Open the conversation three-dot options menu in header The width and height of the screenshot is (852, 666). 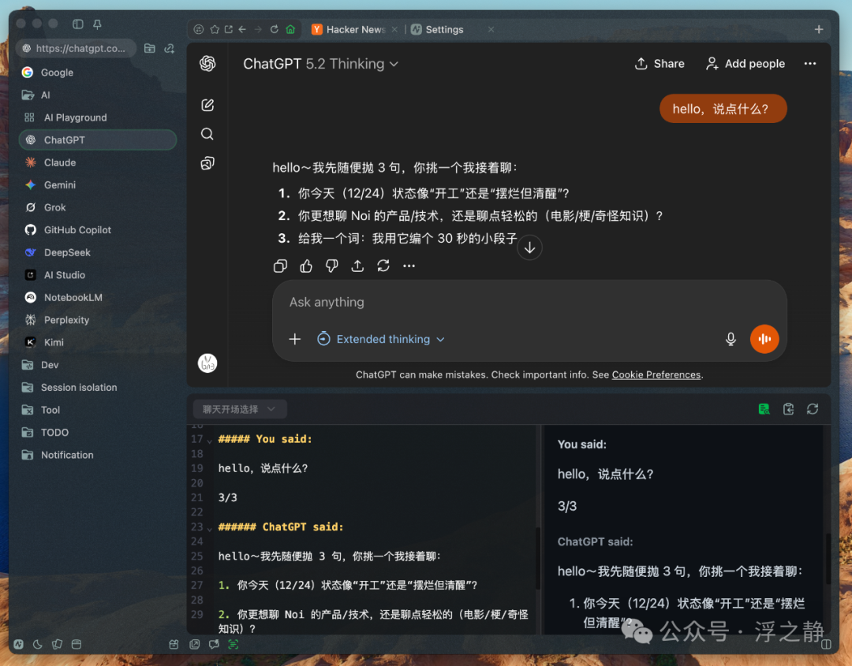pyautogui.click(x=810, y=64)
